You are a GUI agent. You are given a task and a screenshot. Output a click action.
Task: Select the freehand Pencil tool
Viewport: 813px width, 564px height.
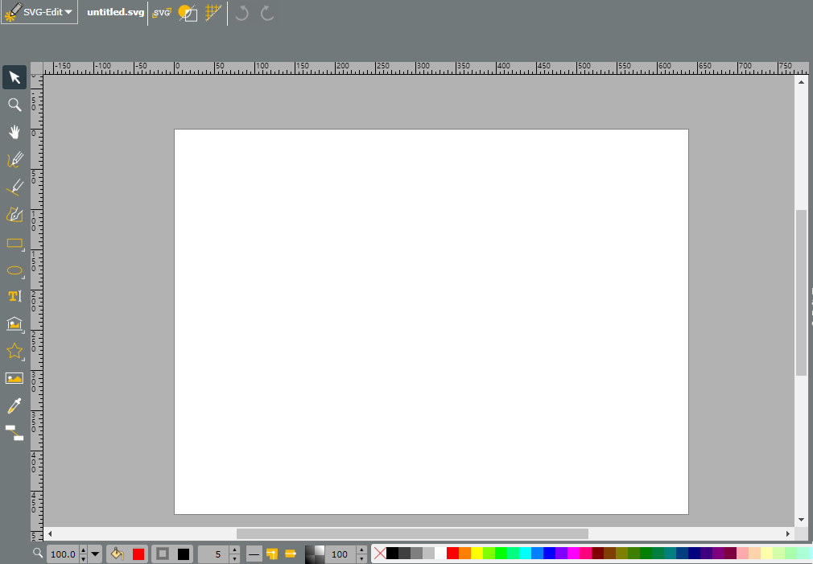pyautogui.click(x=14, y=159)
